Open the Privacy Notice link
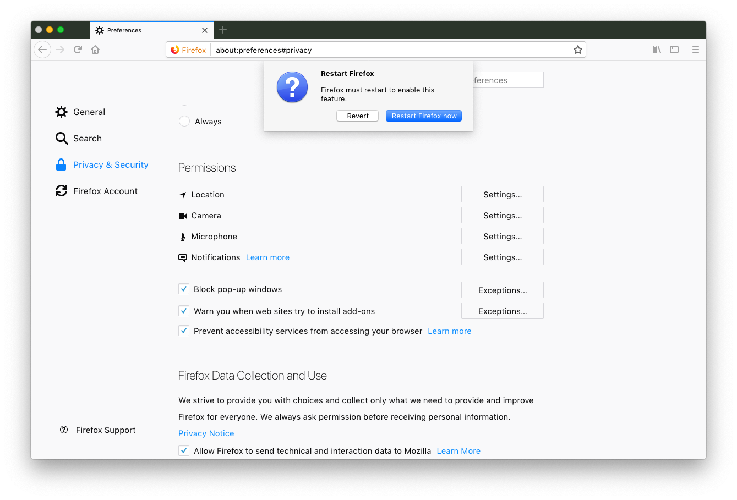 click(x=206, y=433)
